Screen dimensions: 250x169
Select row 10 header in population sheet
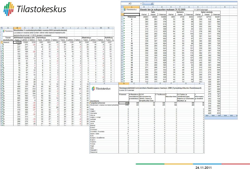pyautogui.click(x=122, y=31)
